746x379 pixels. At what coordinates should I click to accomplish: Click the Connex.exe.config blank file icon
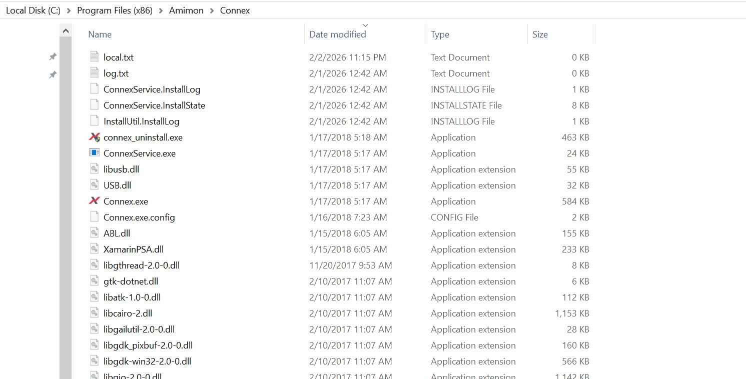(x=94, y=217)
